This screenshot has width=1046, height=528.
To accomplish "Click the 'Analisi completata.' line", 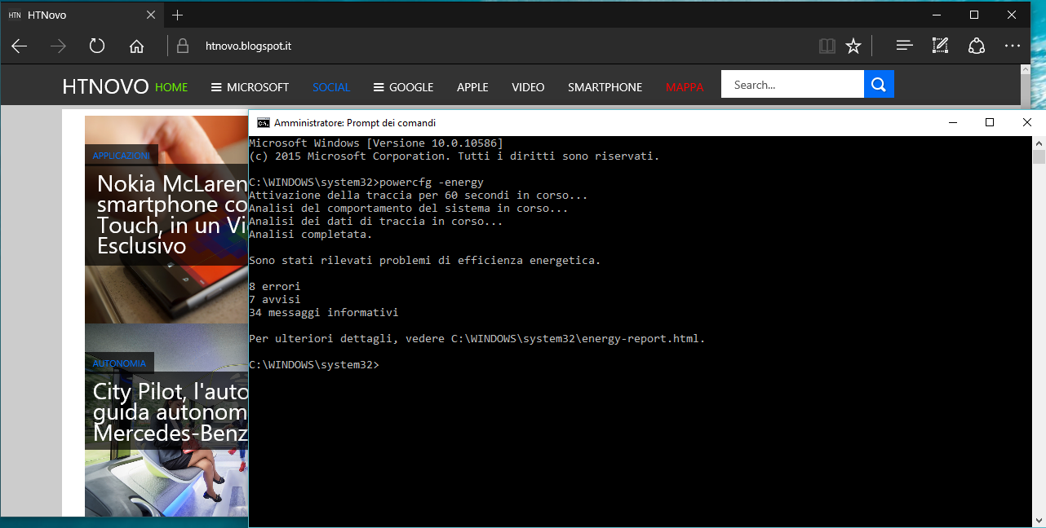I will coord(311,235).
